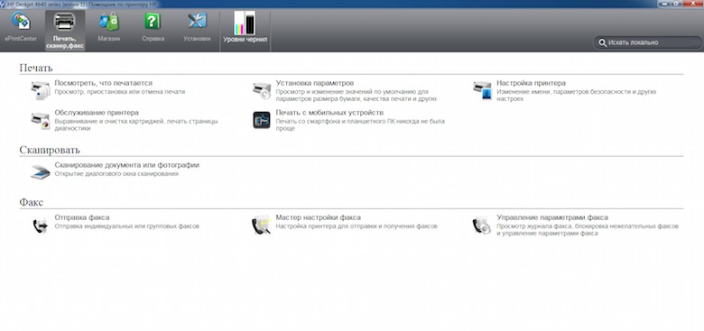Click the Мастер настройки факса icon
Image resolution: width=704 pixels, height=331 pixels.
[262, 225]
